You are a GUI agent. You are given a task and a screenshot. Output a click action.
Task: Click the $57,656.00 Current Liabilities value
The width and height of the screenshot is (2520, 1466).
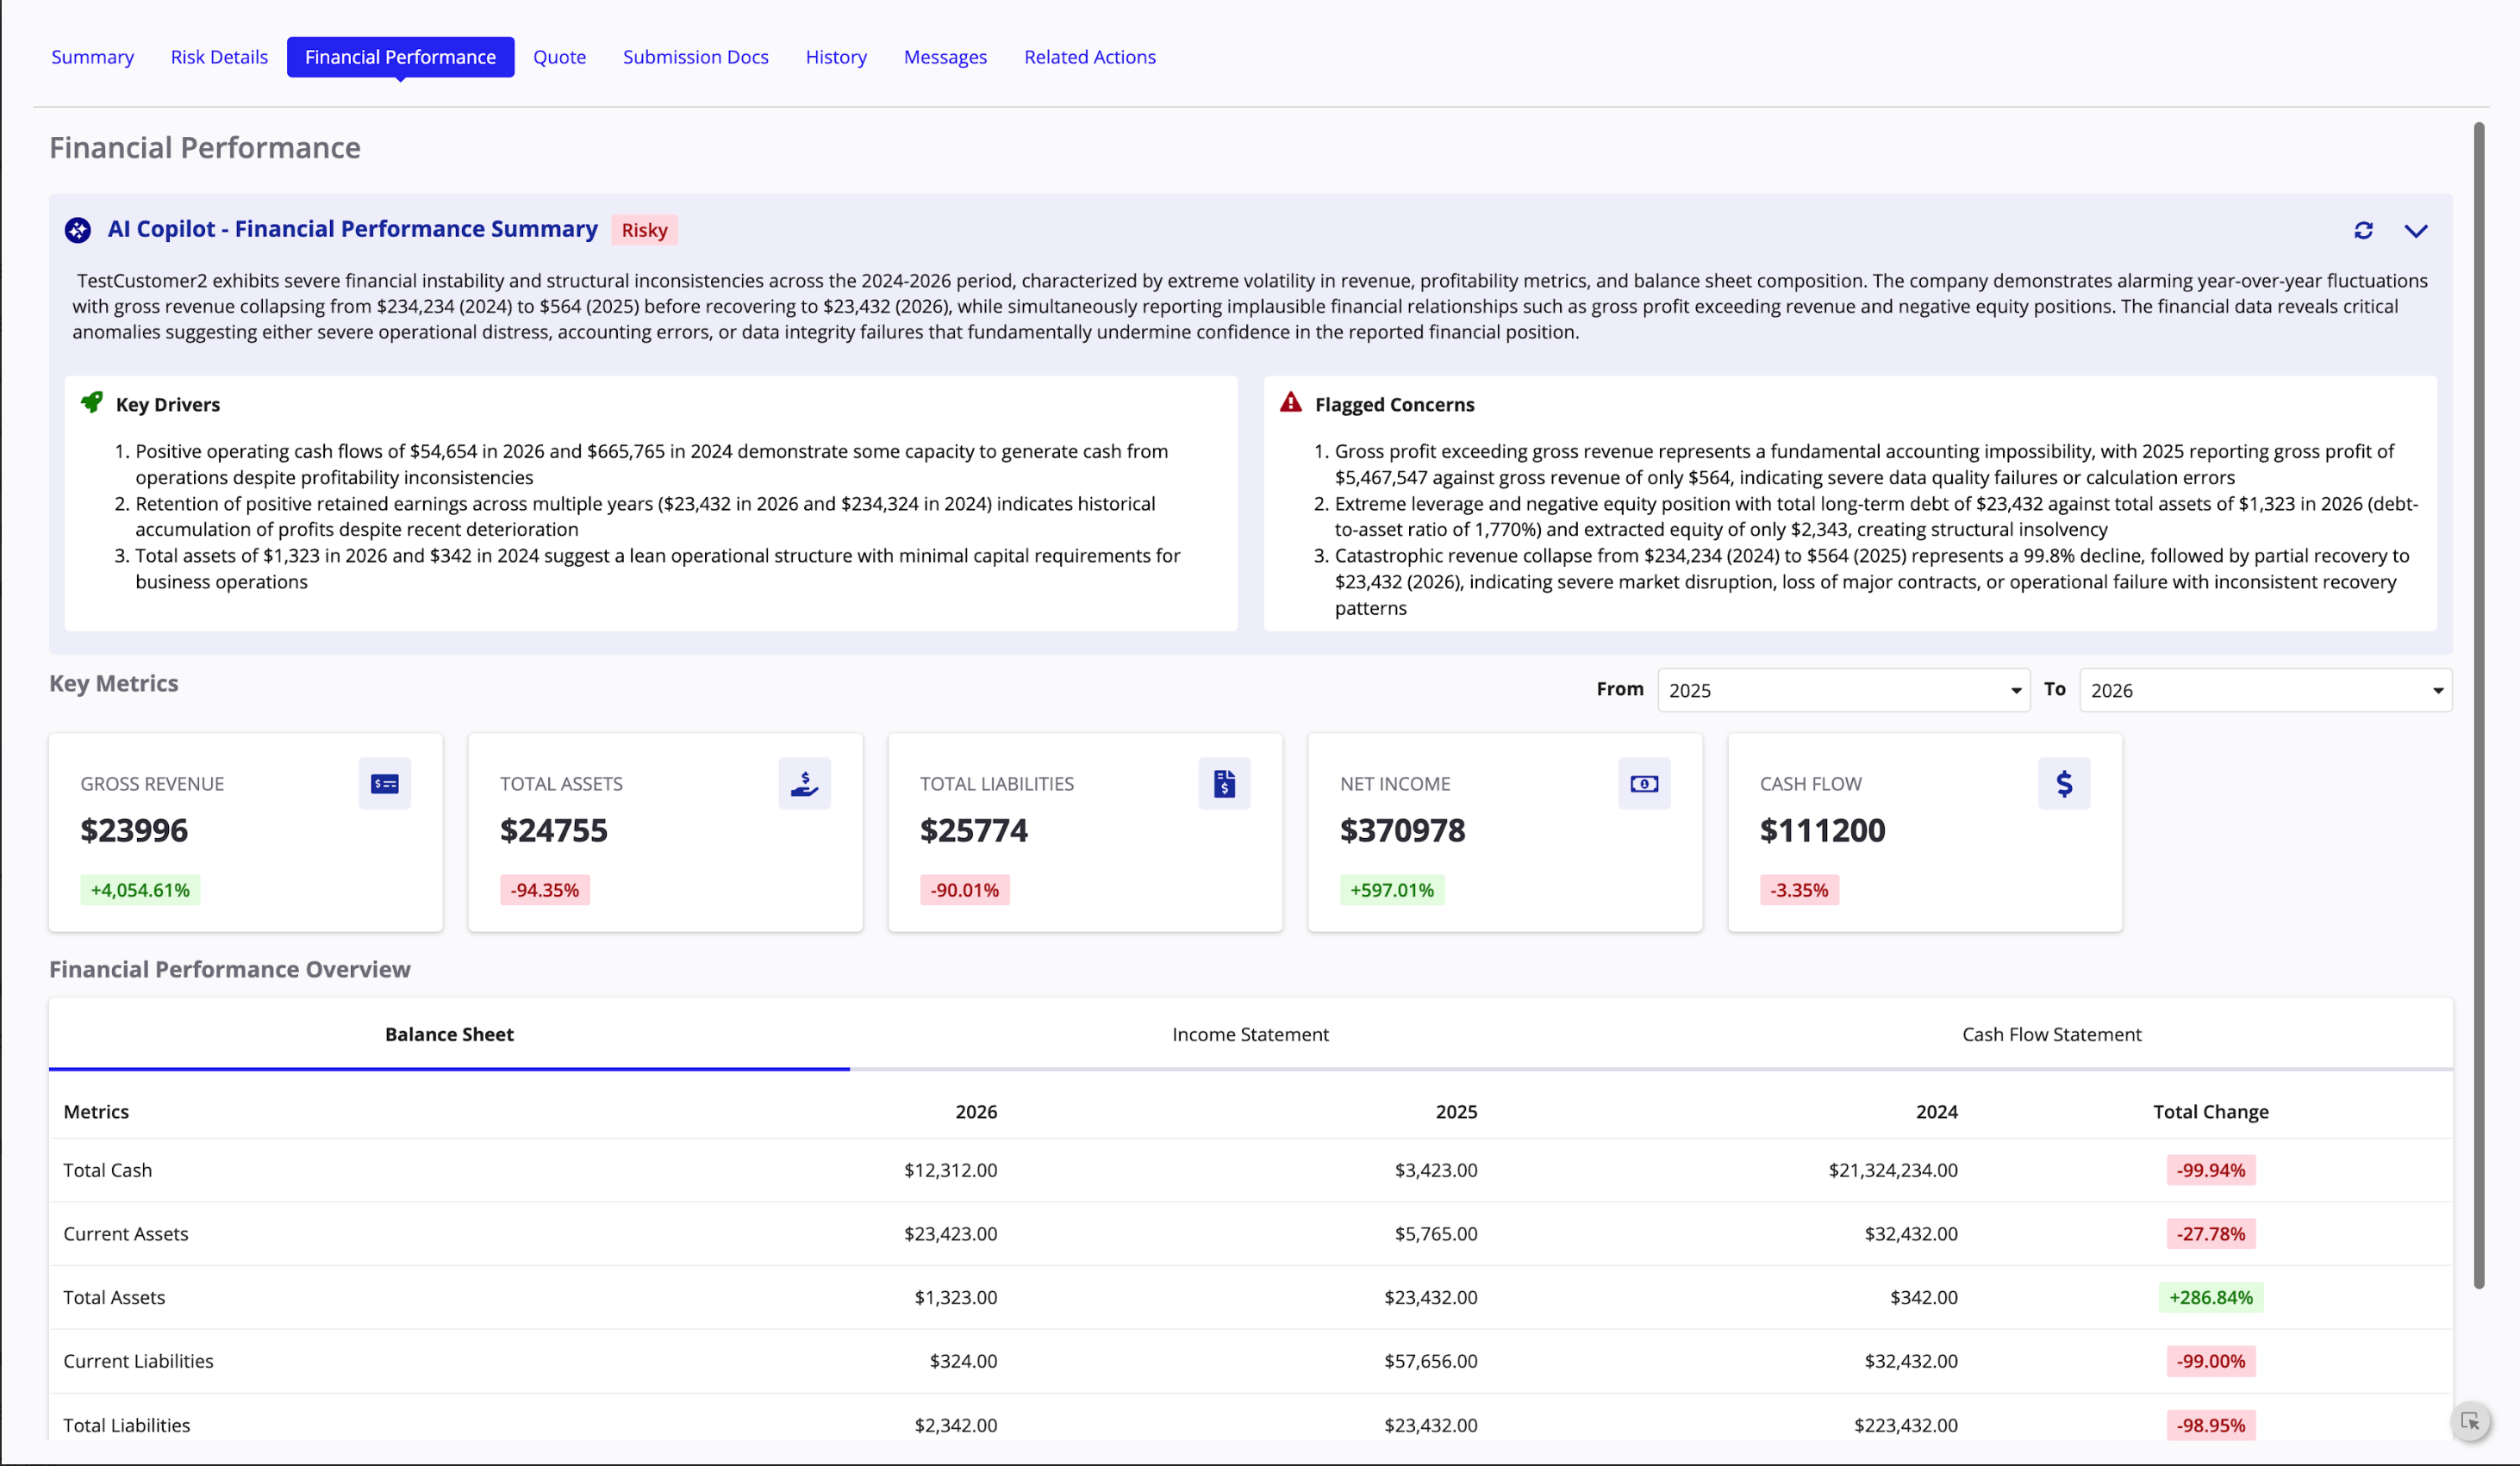[1431, 1361]
